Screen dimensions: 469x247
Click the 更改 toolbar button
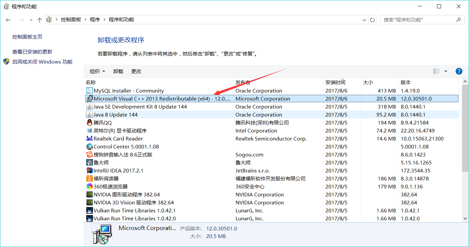[136, 71]
